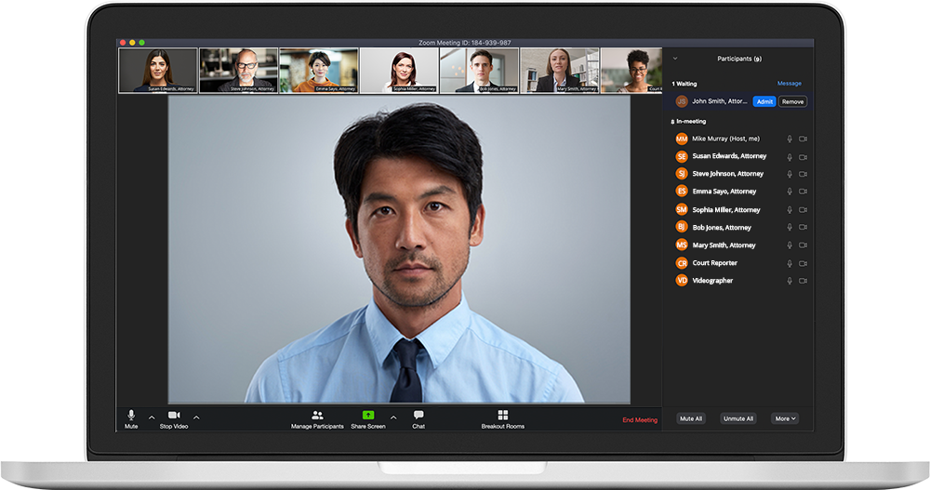Expand audio options arrow next to Mute
The height and width of the screenshot is (490, 930).
pos(152,417)
